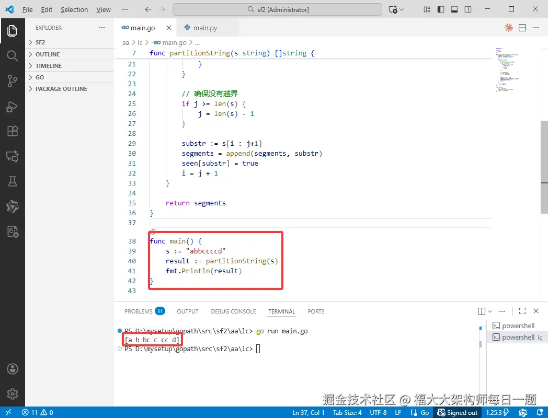Image resolution: width=548 pixels, height=418 pixels.
Task: Click the code minimap preview
Action: (x=507, y=70)
